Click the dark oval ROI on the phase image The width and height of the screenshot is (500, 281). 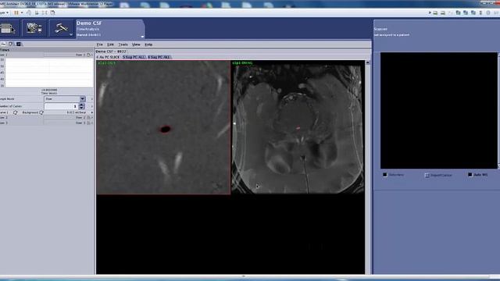pos(165,129)
